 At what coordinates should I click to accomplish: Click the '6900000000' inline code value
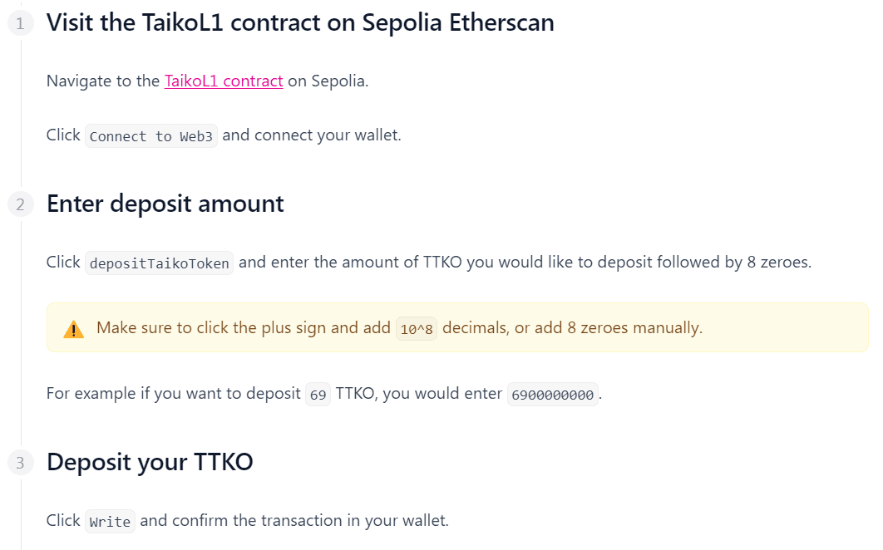tap(552, 395)
